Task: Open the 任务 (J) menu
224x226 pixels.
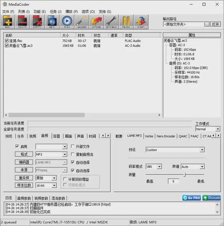Action: pyautogui.click(x=56, y=12)
